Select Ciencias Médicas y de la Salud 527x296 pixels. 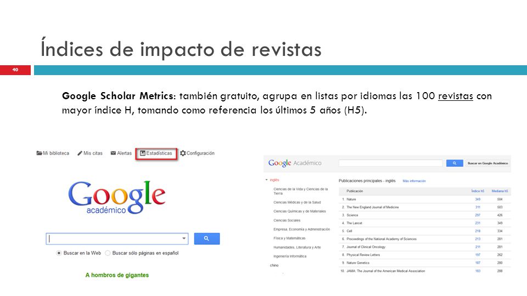coord(297,202)
